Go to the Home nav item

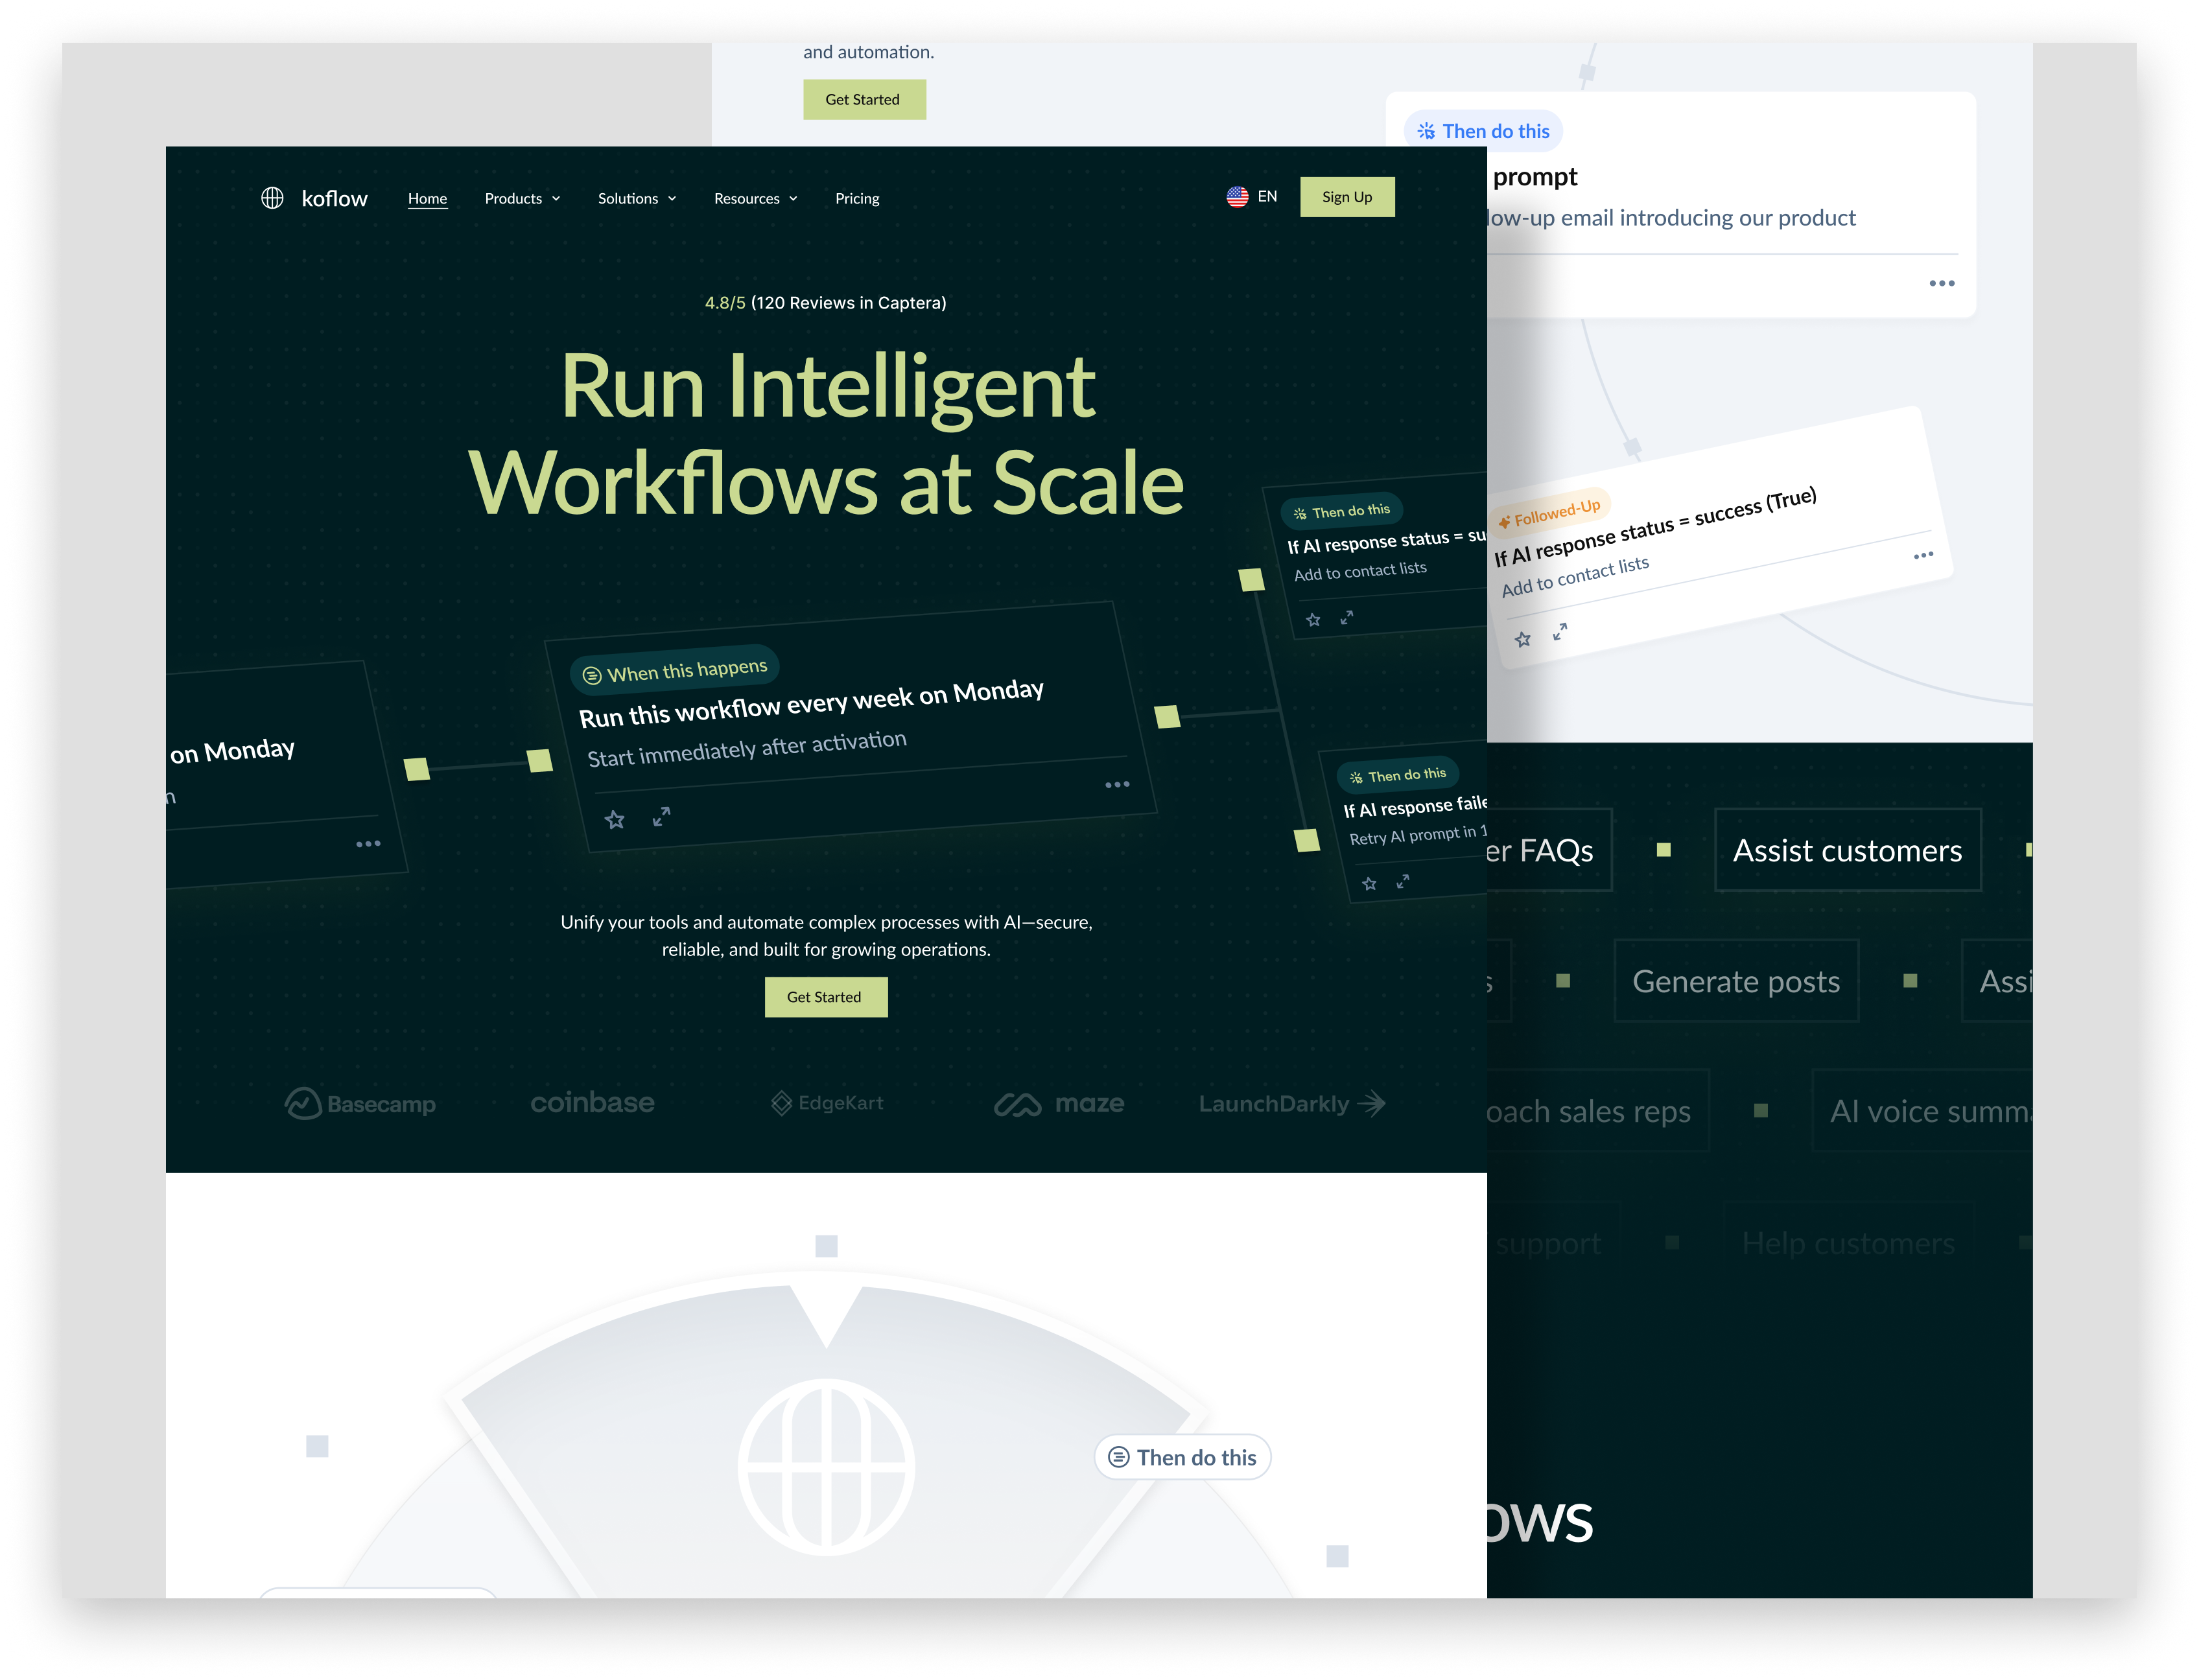[427, 199]
